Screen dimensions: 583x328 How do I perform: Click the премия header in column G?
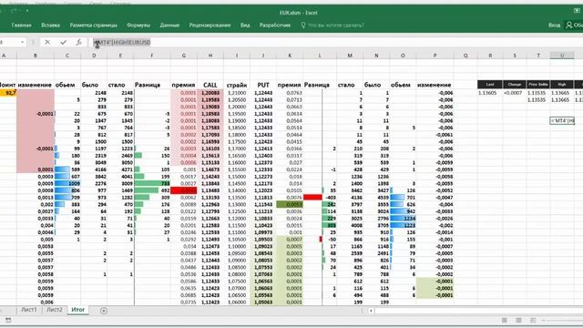coord(184,85)
